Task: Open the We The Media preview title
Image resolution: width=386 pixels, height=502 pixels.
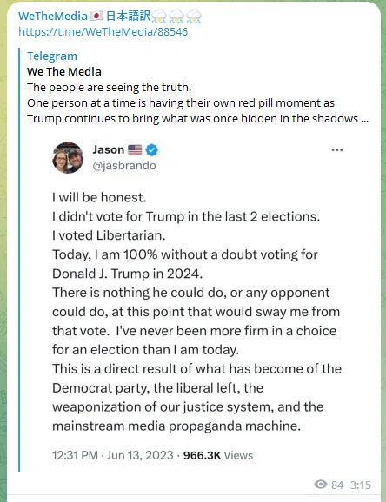Action: pyautogui.click(x=64, y=71)
